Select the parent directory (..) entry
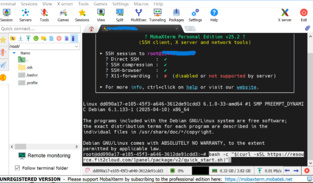This screenshot has width=313, height=183. point(23,60)
